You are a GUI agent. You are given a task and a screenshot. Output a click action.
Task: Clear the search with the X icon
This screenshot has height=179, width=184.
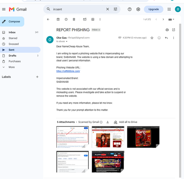point(107,9)
